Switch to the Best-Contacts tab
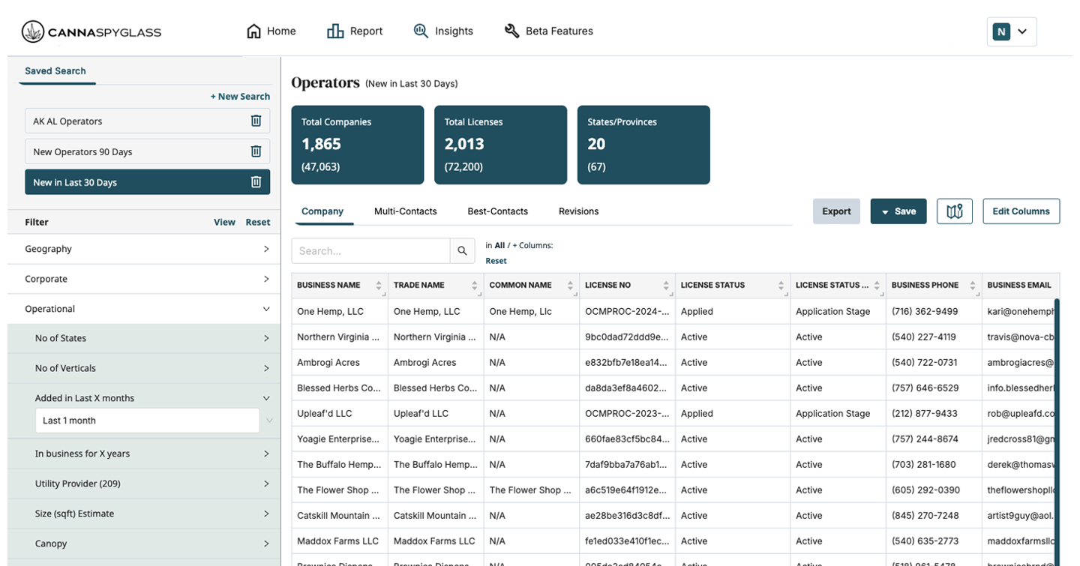 498,211
